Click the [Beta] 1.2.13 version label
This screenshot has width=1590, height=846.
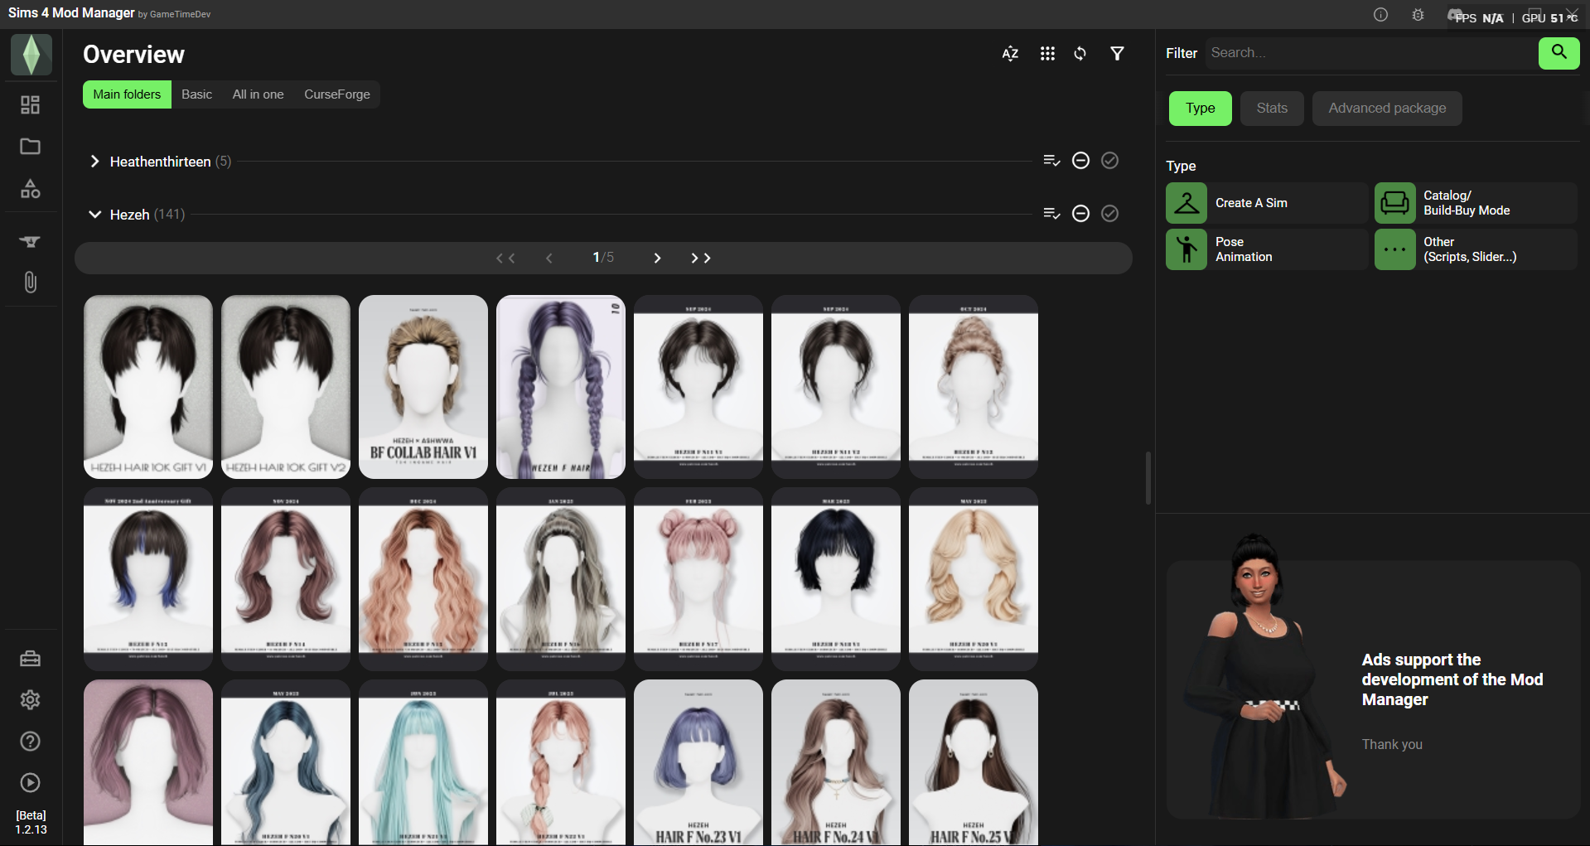click(x=31, y=823)
